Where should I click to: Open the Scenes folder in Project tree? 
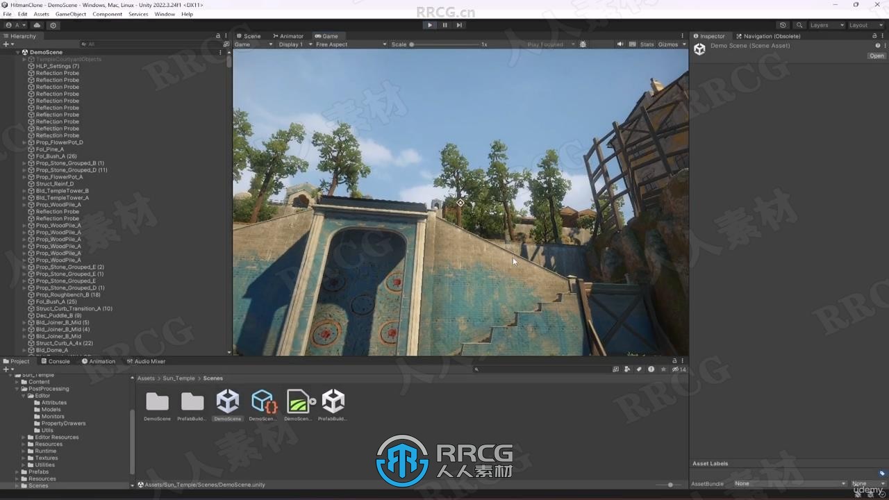point(38,486)
